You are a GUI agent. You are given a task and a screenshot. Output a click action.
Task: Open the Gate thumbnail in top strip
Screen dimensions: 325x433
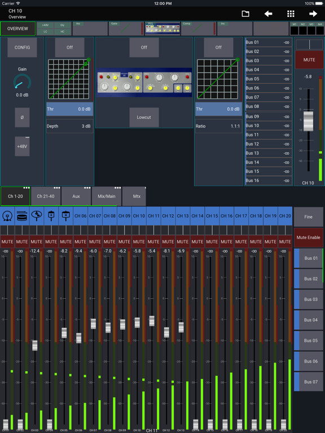click(x=126, y=29)
